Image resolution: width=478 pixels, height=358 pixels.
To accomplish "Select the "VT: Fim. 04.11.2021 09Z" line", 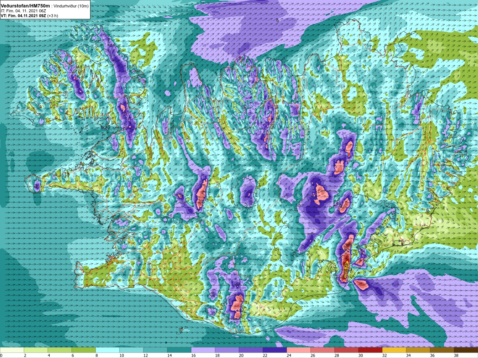I will (24, 16).
